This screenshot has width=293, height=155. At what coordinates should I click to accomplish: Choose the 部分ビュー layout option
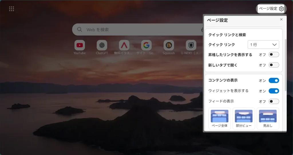tap(243, 118)
